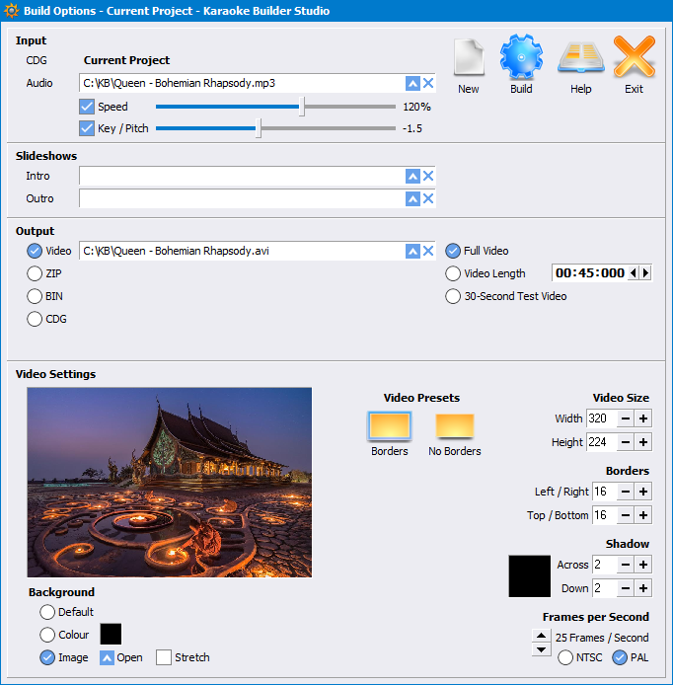Lower Frames per Second with the down arrow
The height and width of the screenshot is (685, 673).
(541, 649)
